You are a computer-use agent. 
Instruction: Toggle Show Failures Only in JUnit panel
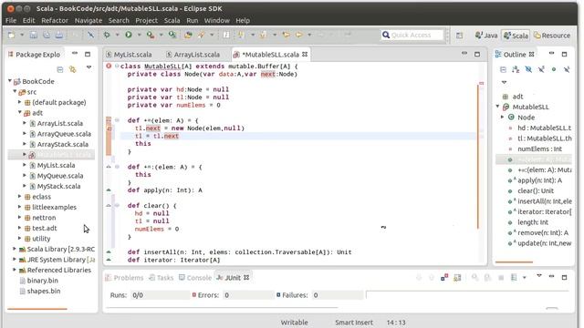tap(444, 277)
